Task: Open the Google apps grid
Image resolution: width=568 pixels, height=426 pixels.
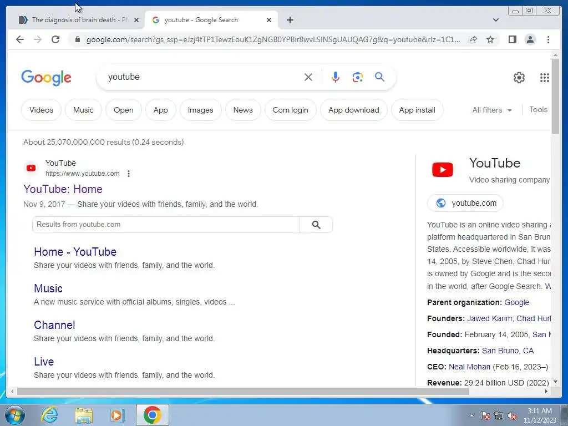Action: coord(545,78)
